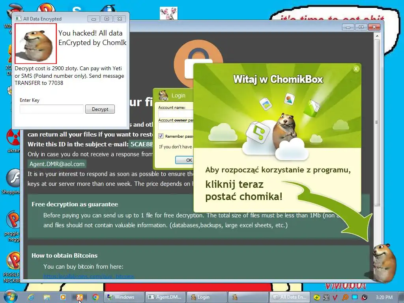Click the 'How to obtain Bitcoins' heading
This screenshot has width=404, height=303.
pyautogui.click(x=64, y=256)
